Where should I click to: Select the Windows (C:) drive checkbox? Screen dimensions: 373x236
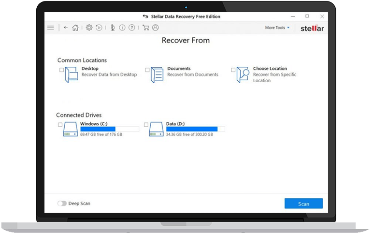pyautogui.click(x=60, y=125)
